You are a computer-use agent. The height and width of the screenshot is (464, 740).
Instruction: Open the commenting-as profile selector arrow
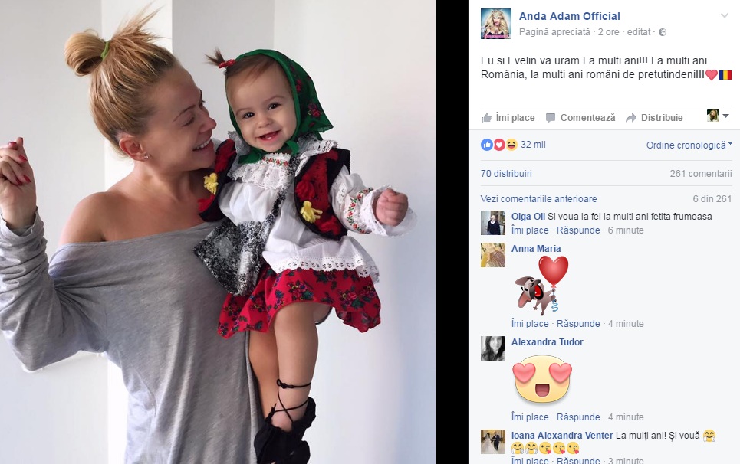click(x=726, y=116)
